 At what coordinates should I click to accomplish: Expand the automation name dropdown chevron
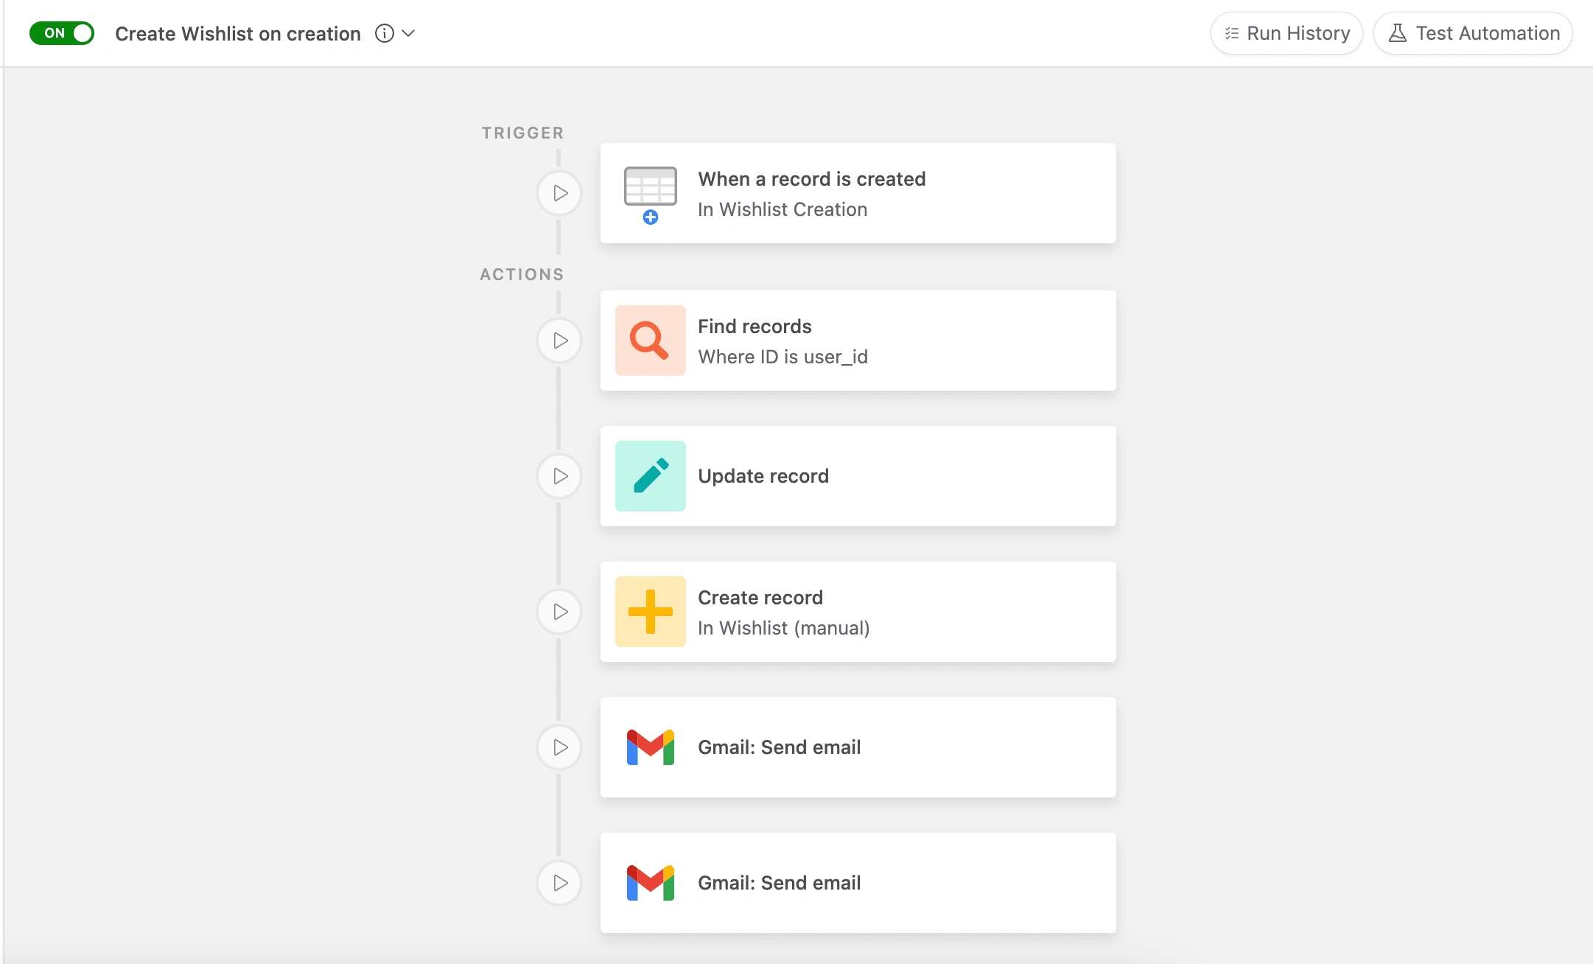click(x=409, y=33)
